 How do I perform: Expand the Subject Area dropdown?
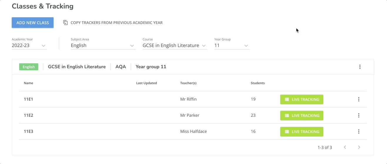(132, 46)
